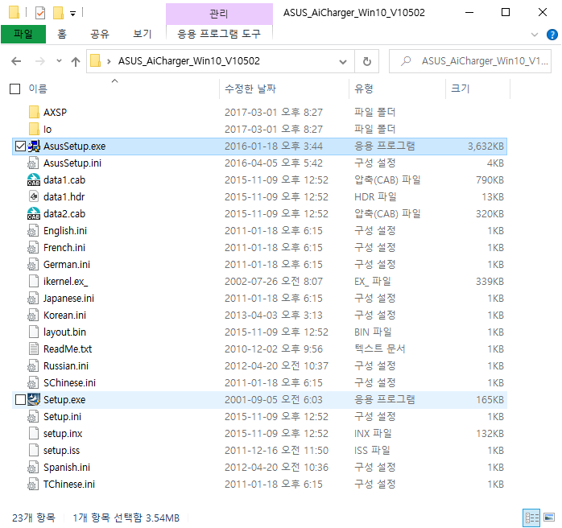Select the Japanese.ini file name
The width and height of the screenshot is (562, 528).
click(x=68, y=299)
